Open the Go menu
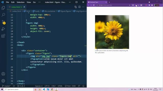The height and width of the screenshot is (91, 163). 34,2
